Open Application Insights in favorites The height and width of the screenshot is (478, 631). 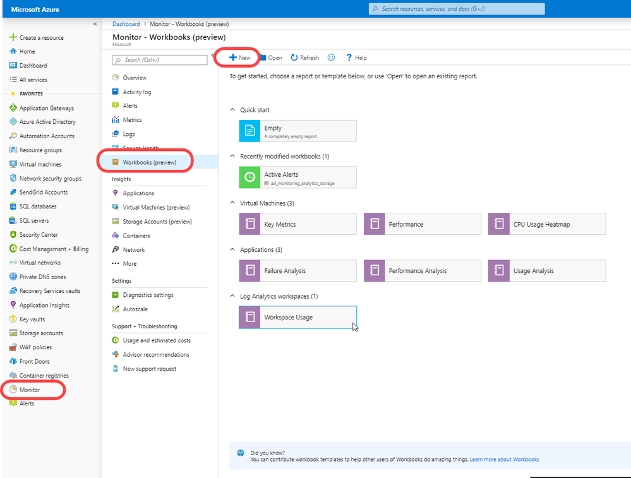(x=44, y=305)
